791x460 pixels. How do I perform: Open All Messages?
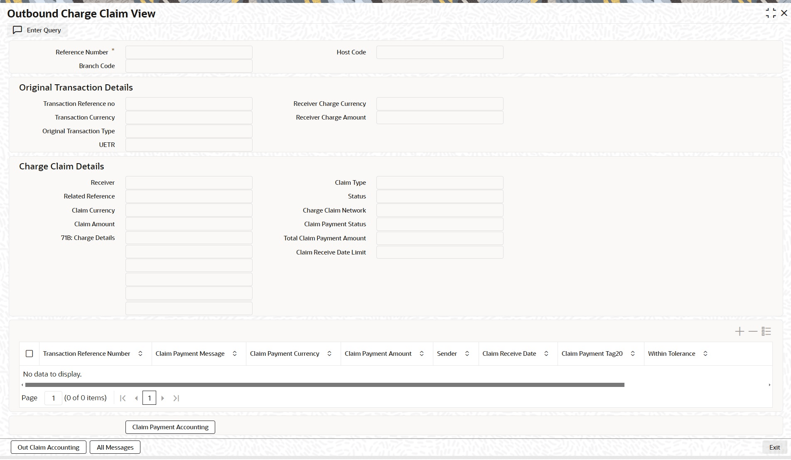point(115,448)
